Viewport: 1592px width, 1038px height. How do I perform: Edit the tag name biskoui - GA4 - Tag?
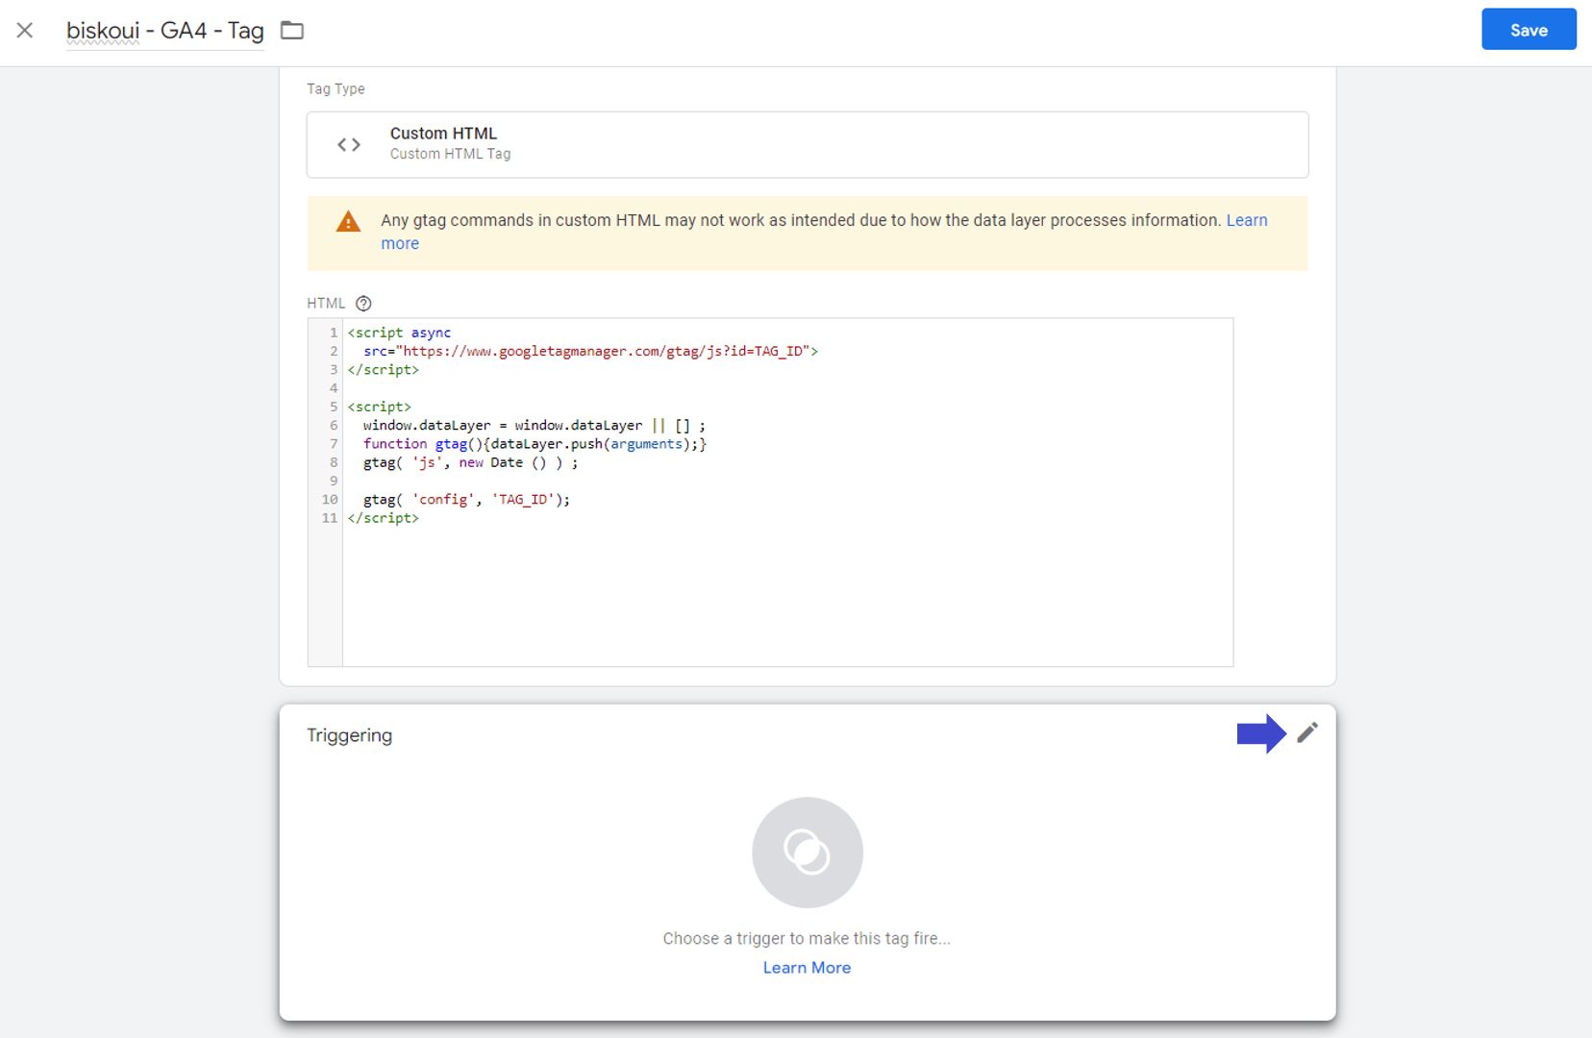164,31
